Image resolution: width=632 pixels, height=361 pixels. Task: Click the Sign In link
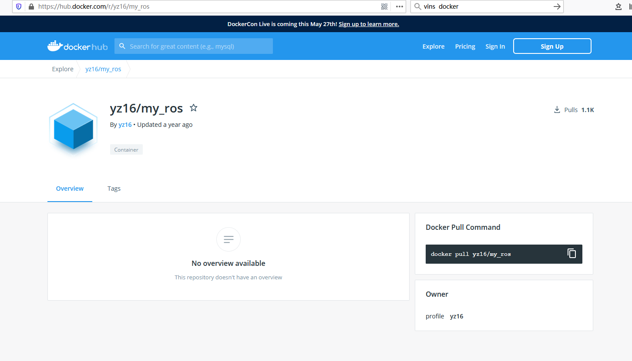495,46
